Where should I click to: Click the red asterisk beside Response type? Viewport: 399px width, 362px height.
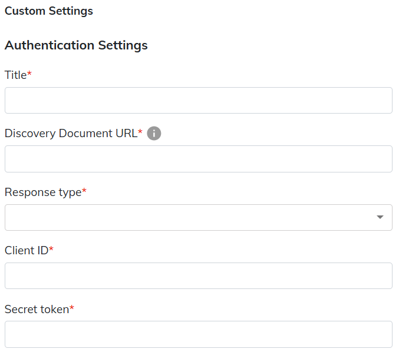84,191
